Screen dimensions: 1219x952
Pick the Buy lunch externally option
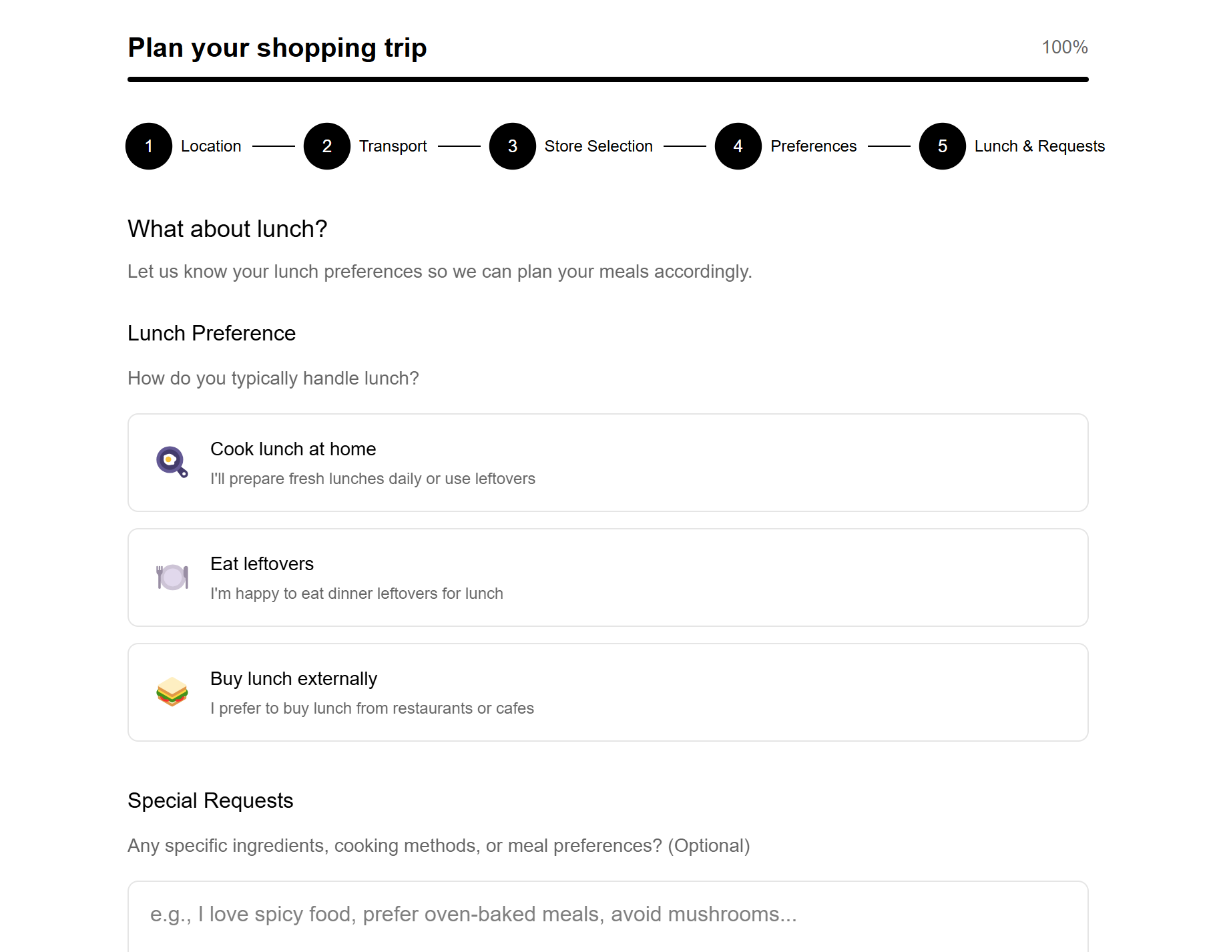(x=607, y=692)
